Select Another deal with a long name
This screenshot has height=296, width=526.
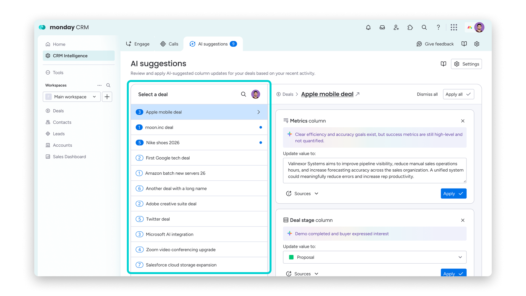click(199, 189)
